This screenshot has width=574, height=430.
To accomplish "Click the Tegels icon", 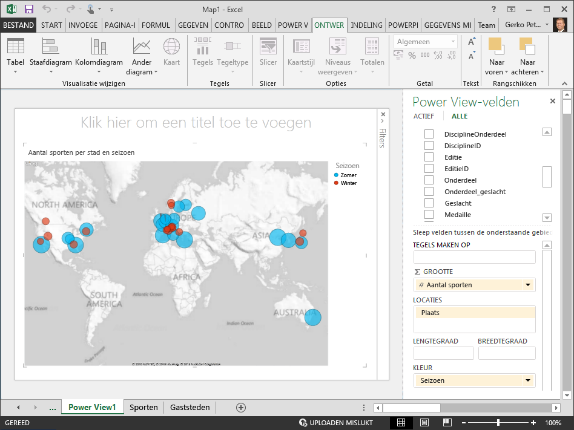I will click(202, 46).
